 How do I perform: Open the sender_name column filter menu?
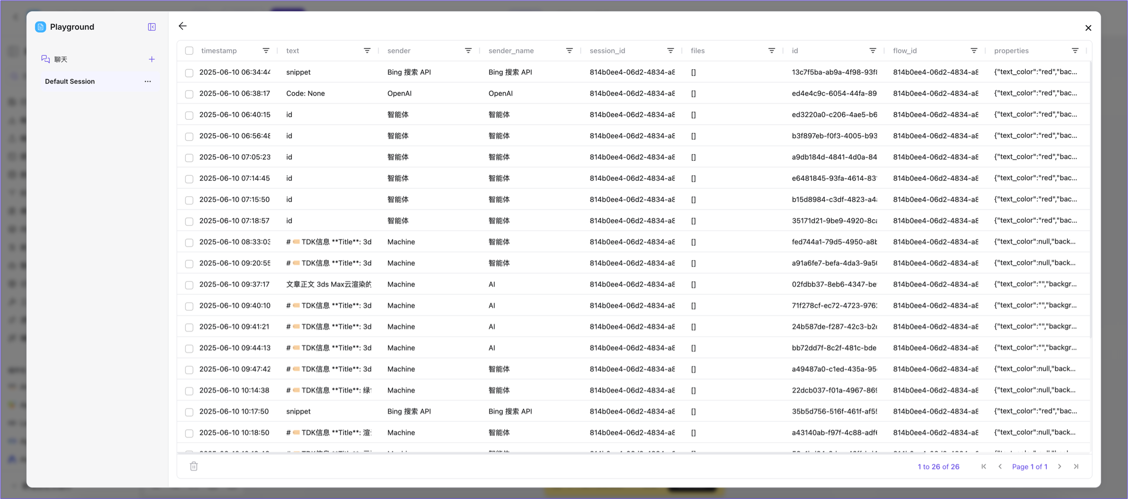(569, 51)
